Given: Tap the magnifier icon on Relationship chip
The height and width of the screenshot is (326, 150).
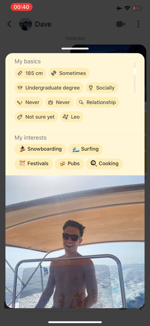Looking at the screenshot, I should coord(81,102).
